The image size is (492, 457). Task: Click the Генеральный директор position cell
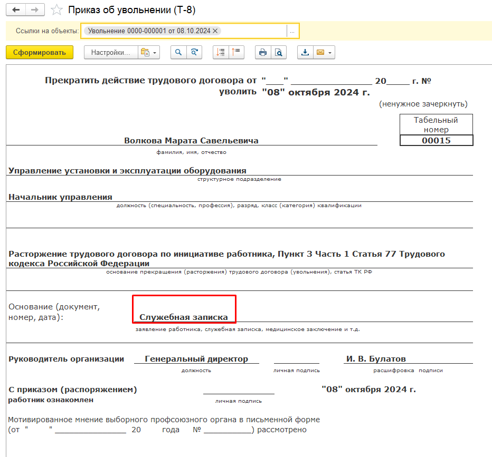click(196, 358)
